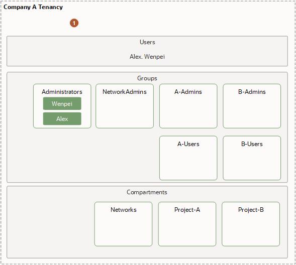
Task: Select the Alex member in Administrators
Action: pos(62,119)
